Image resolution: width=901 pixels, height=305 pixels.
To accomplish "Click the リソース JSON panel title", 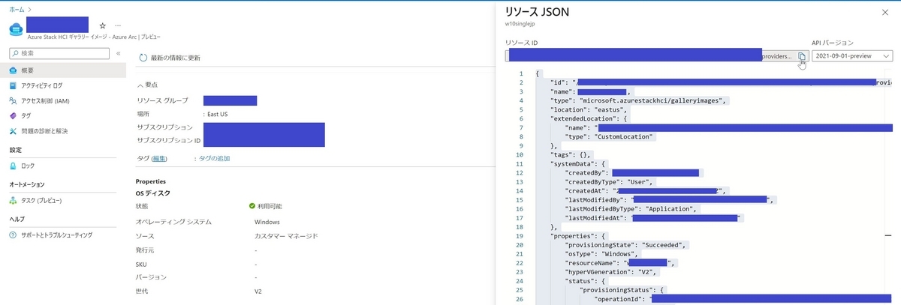I will [536, 12].
